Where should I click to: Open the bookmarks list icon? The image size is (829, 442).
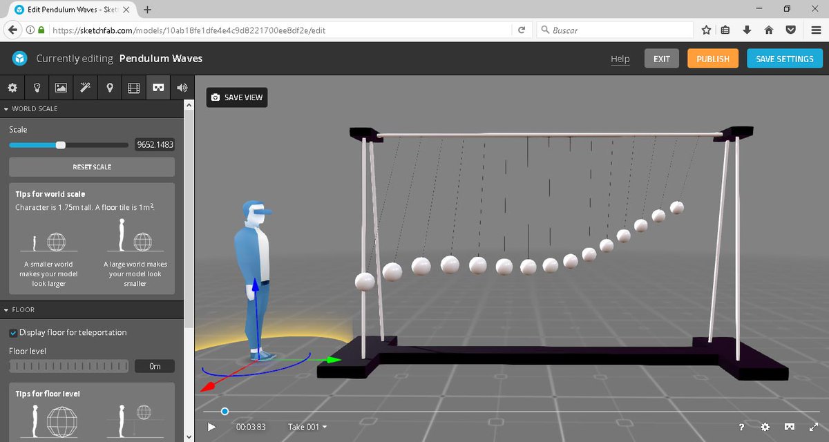tap(725, 30)
